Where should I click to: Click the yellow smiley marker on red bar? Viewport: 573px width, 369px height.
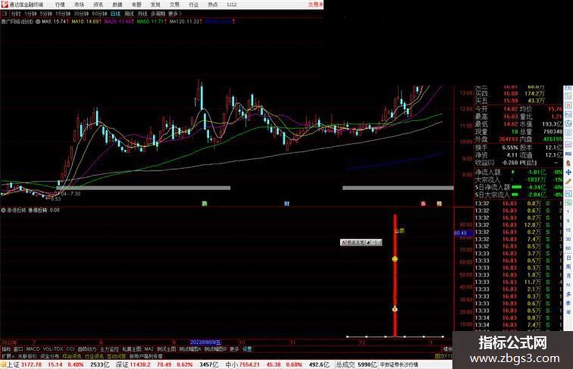pos(395,259)
